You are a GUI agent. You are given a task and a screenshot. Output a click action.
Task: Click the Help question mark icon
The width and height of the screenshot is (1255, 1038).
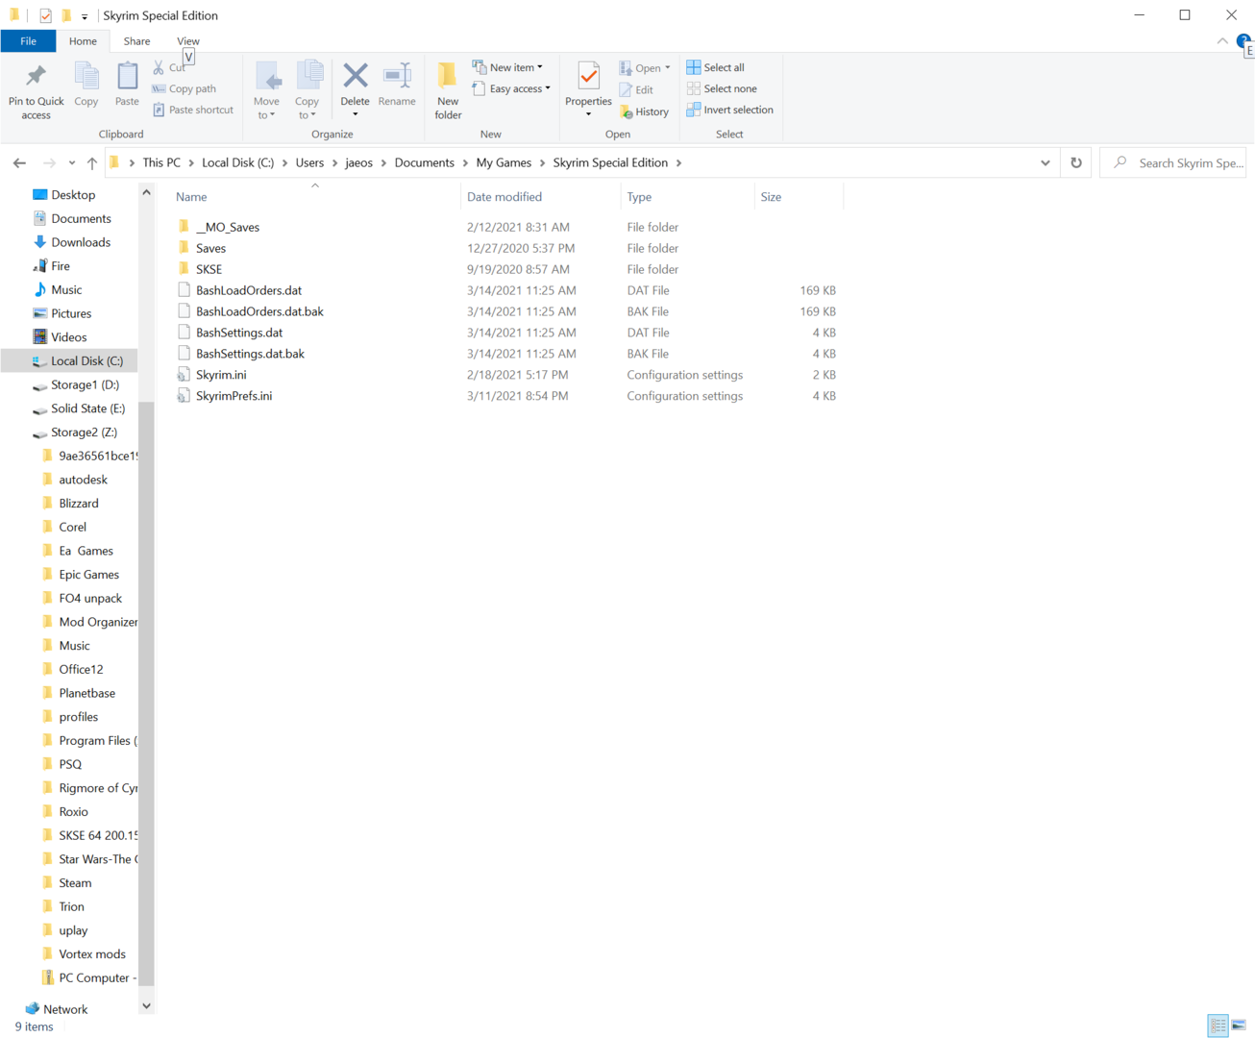pos(1243,40)
